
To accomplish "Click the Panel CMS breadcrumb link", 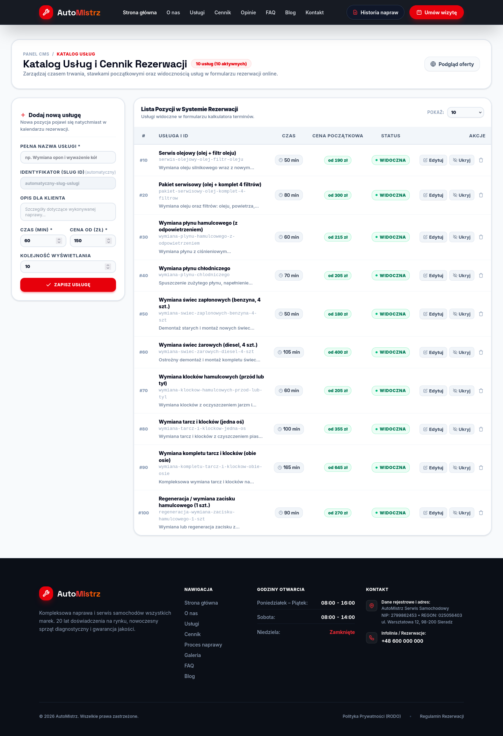I will coord(36,54).
